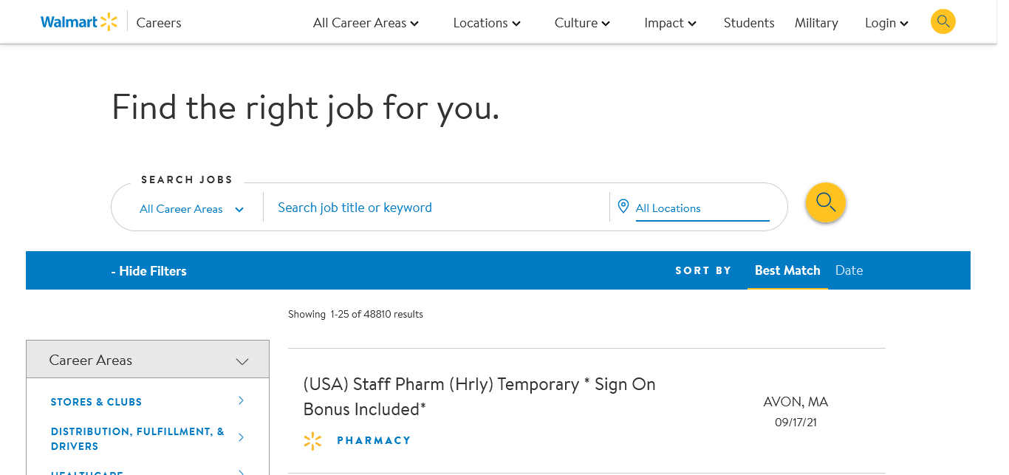Click the job title or keyword field
1009x475 pixels.
pyautogui.click(x=436, y=208)
